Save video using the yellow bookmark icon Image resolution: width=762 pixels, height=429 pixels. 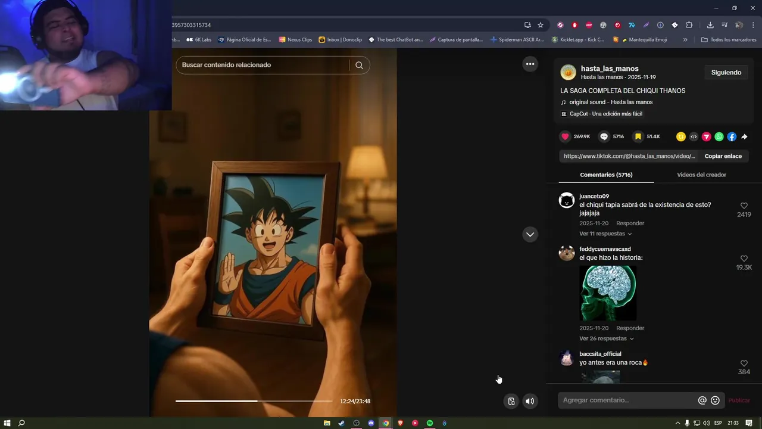coord(638,136)
